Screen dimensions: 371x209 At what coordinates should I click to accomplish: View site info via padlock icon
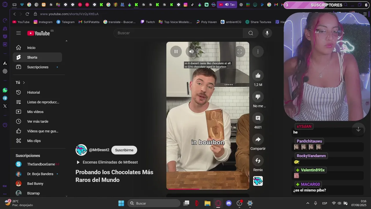[35, 14]
